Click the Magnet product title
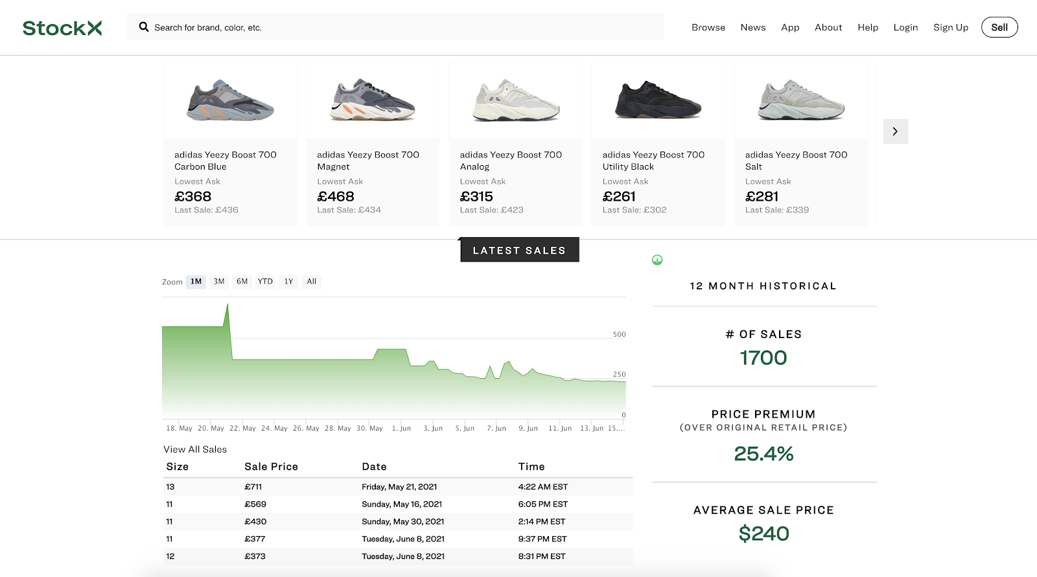 tap(368, 161)
